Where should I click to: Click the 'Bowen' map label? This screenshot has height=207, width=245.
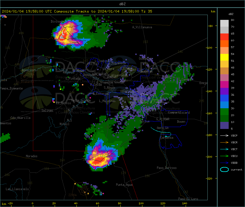coord(181,122)
